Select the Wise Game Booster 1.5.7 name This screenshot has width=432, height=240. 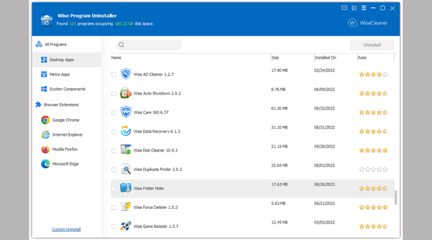coord(156,226)
